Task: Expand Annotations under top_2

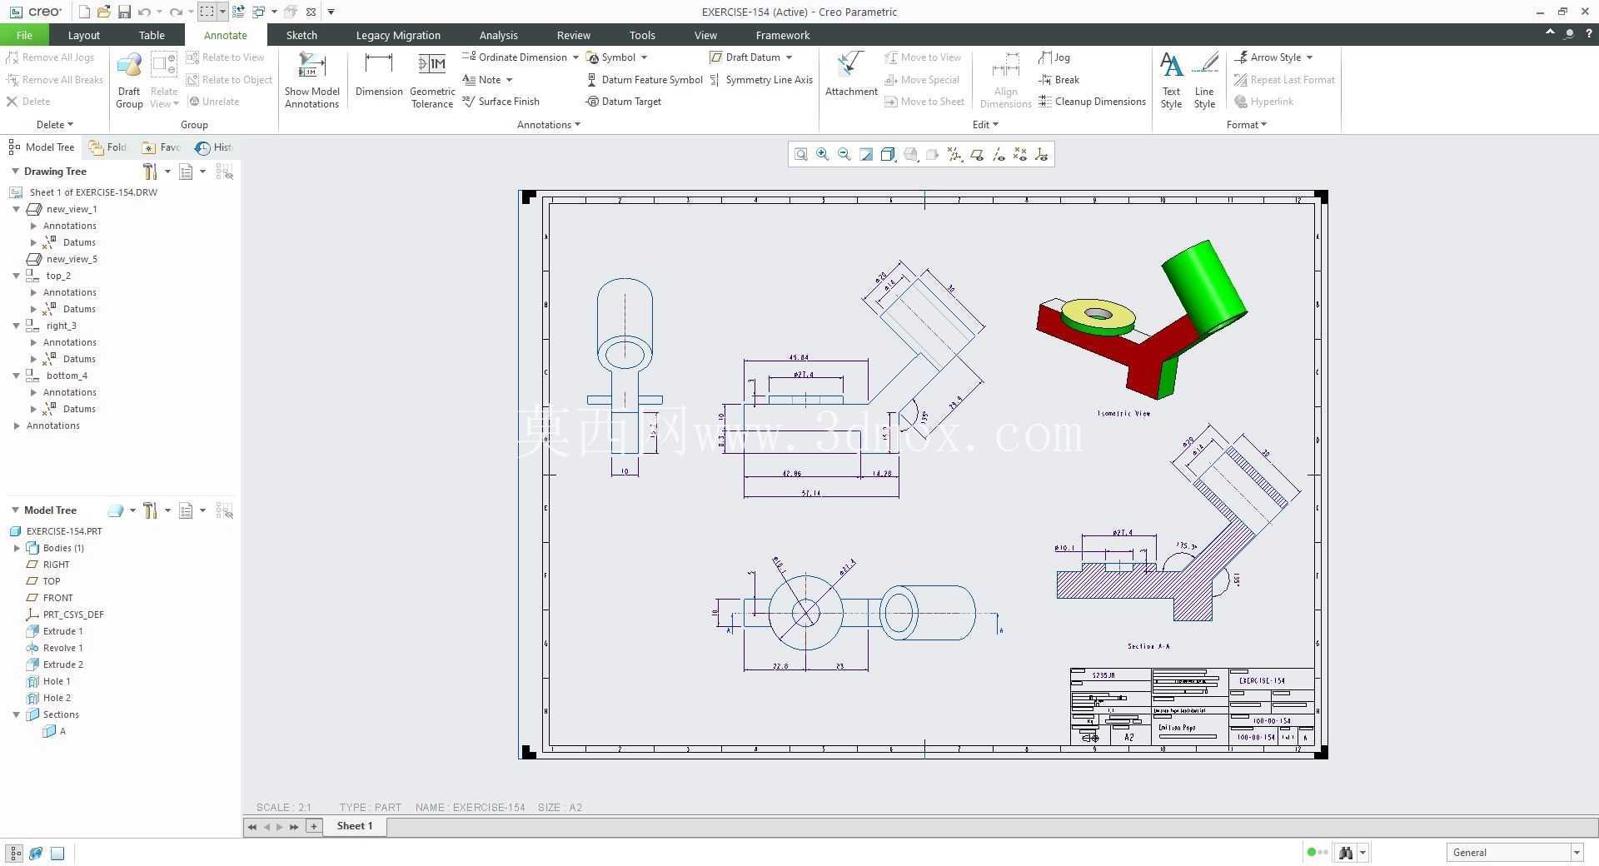Action: (x=33, y=292)
